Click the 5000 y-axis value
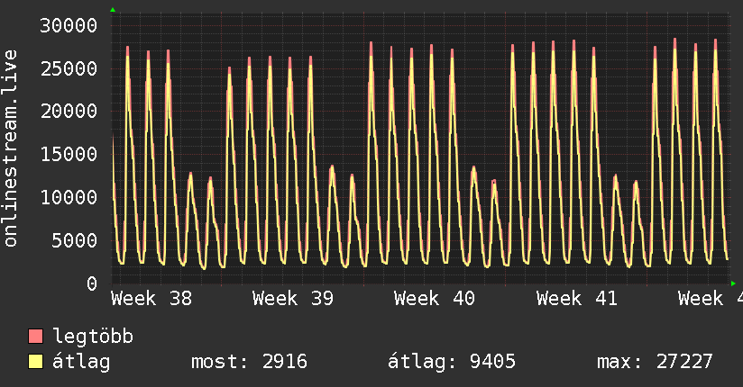 tap(75, 240)
